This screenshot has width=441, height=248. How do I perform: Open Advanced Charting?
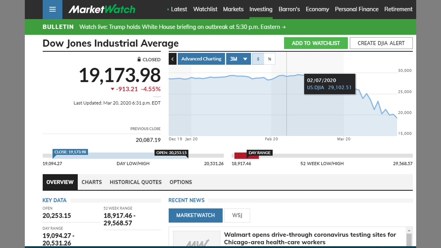(201, 59)
